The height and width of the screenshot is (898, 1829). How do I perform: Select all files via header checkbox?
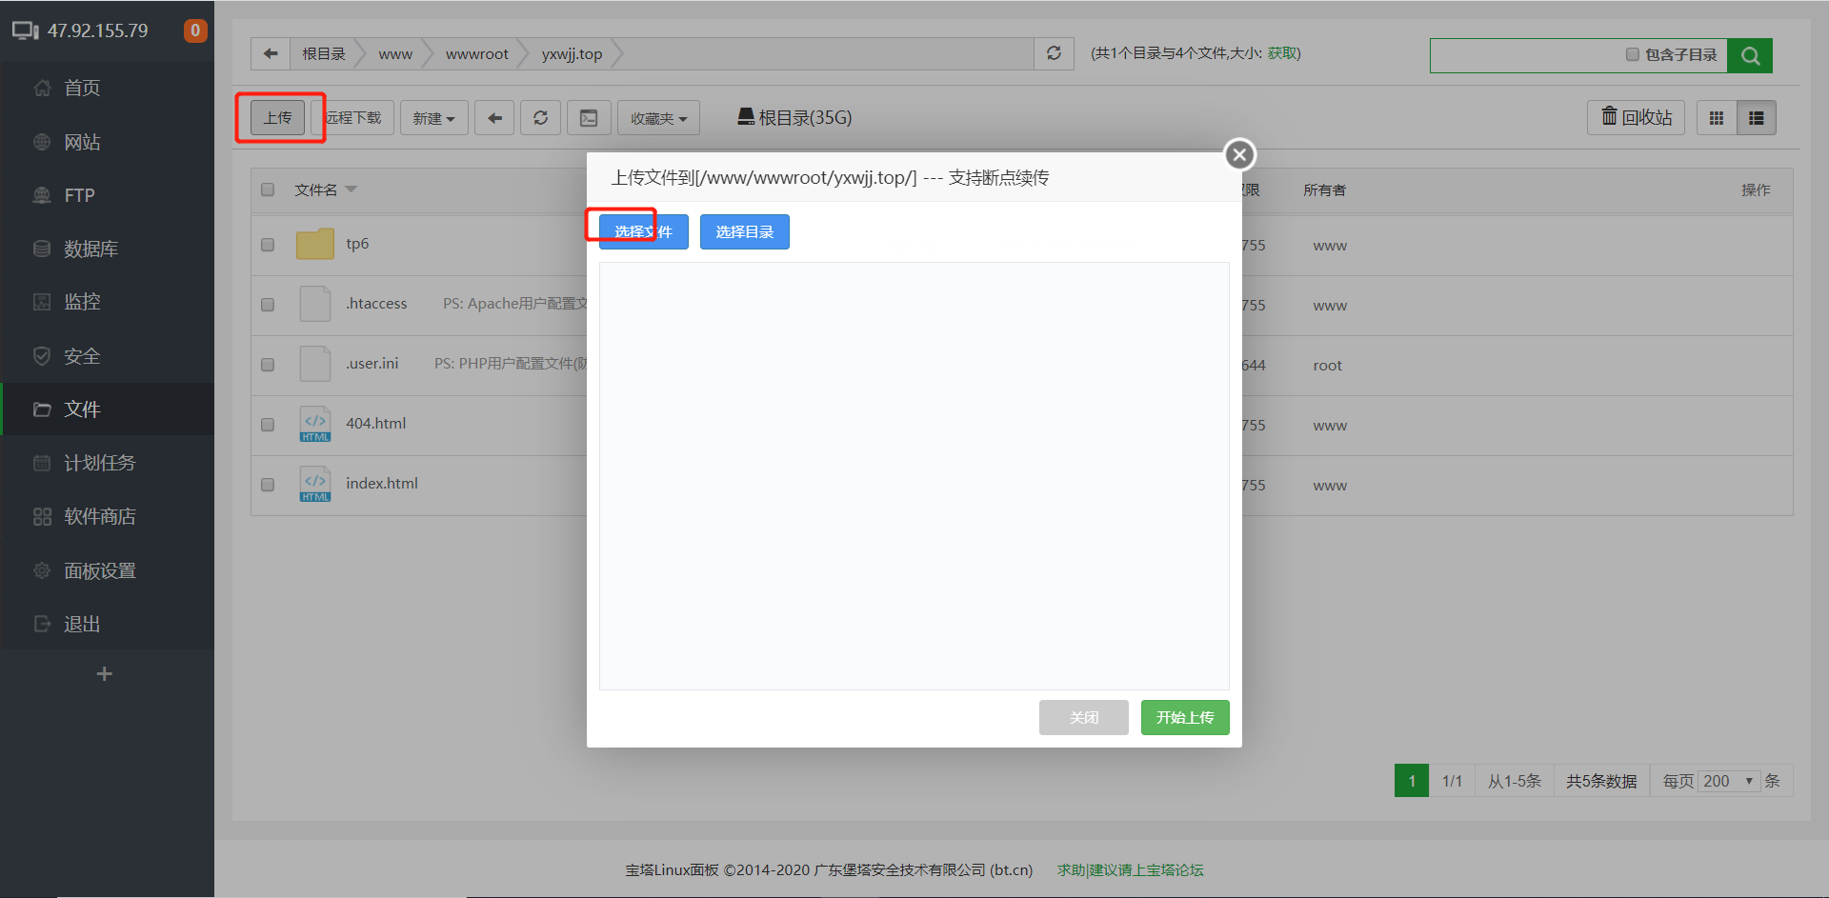point(268,190)
